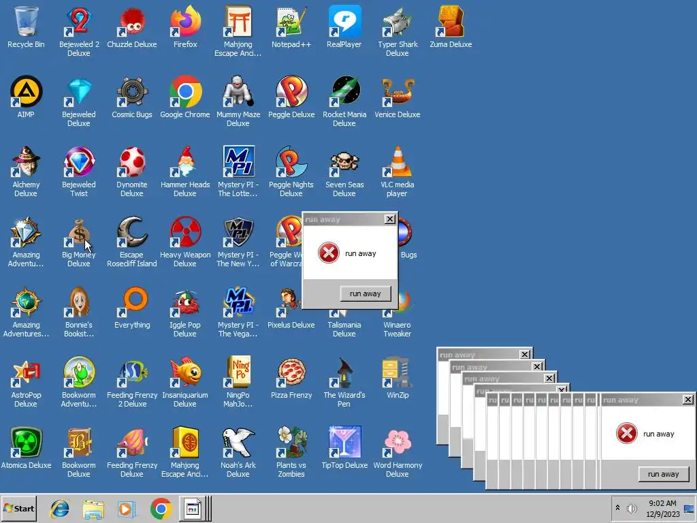Select Insaniquarium Deluxe fish icon
697x523 pixels.
click(185, 373)
